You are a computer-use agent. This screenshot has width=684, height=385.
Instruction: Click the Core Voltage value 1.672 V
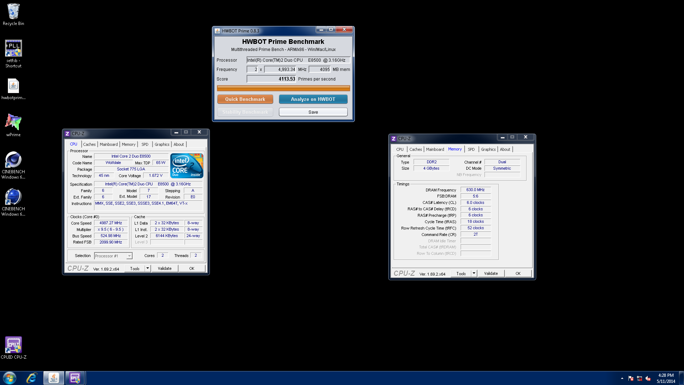156,175
